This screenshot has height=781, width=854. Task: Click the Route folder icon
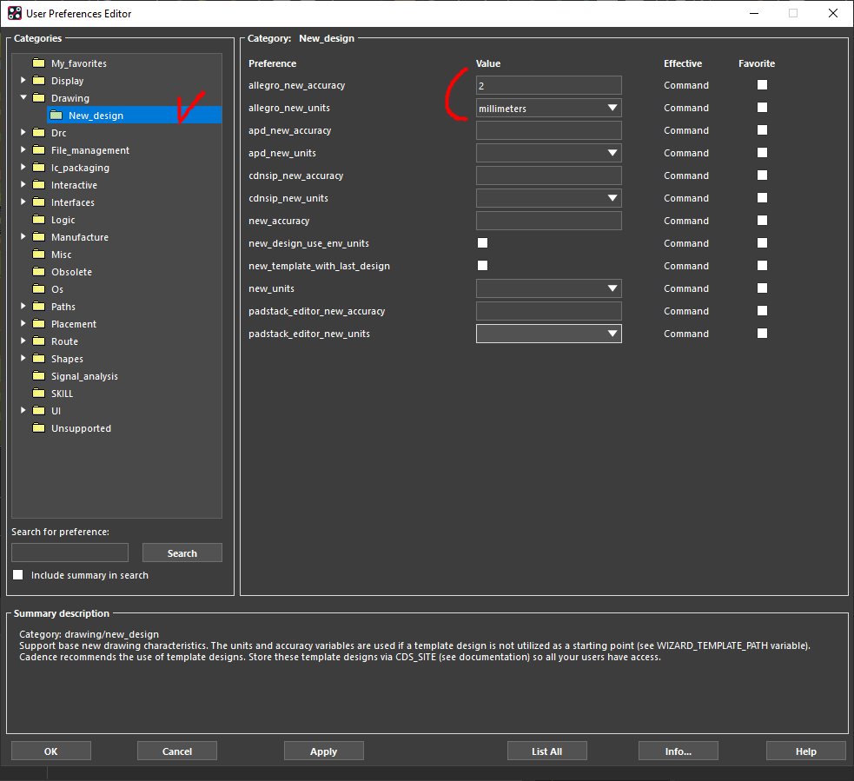pyautogui.click(x=39, y=341)
